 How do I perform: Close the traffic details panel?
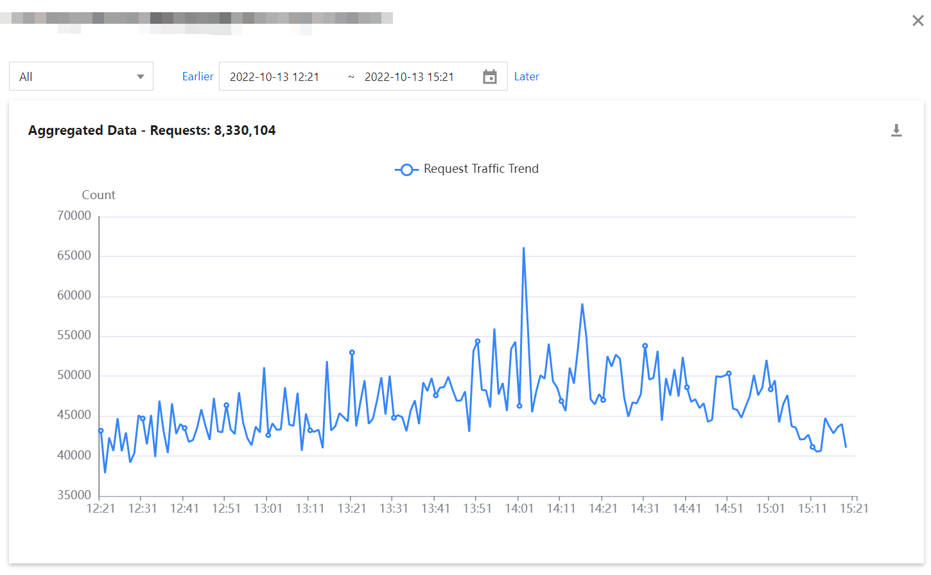click(x=918, y=21)
